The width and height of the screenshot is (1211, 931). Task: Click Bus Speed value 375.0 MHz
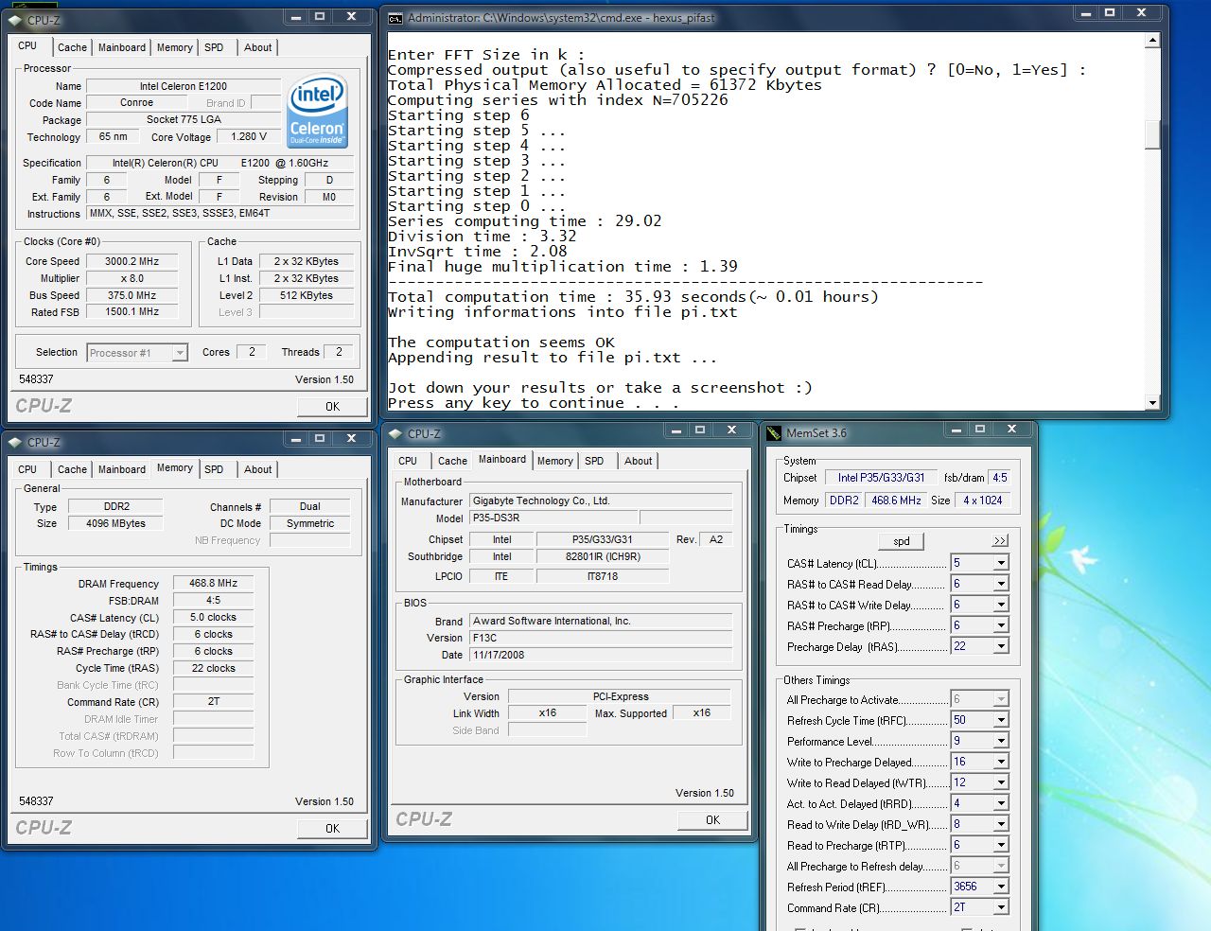point(132,295)
